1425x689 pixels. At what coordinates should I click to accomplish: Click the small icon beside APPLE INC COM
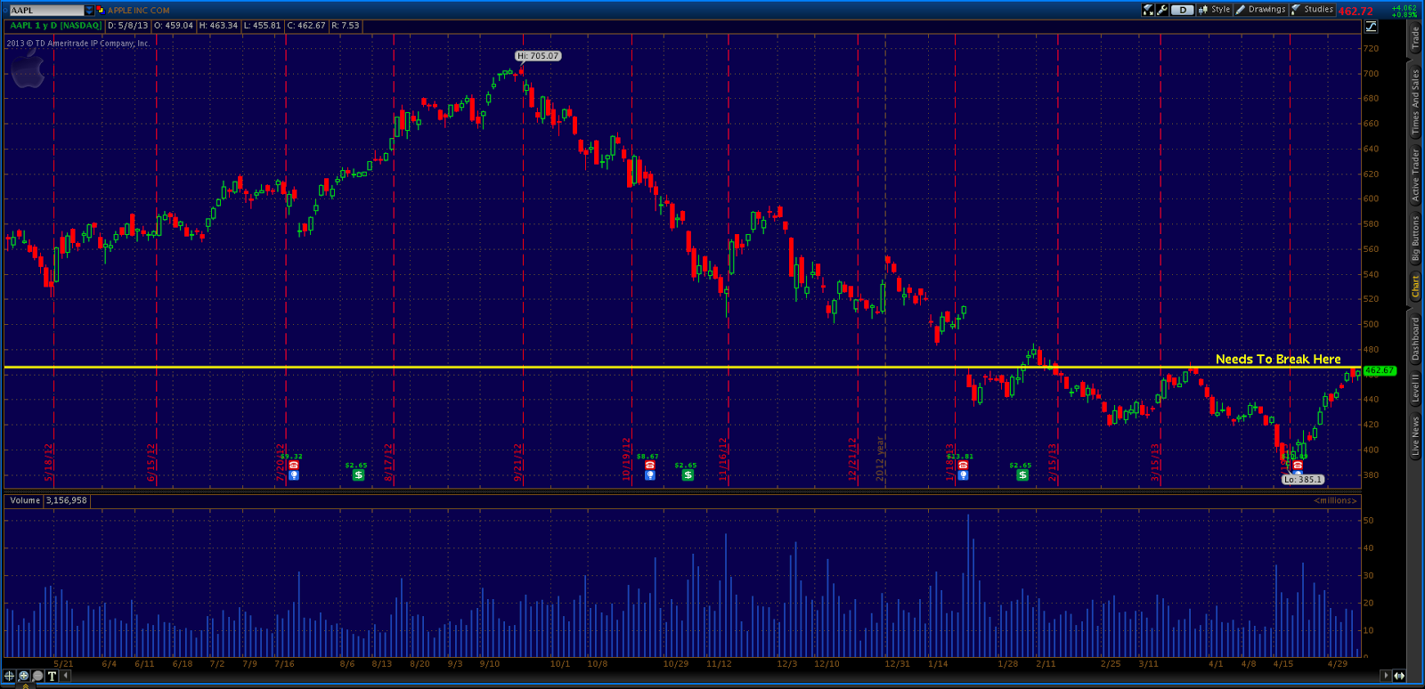coord(101,10)
